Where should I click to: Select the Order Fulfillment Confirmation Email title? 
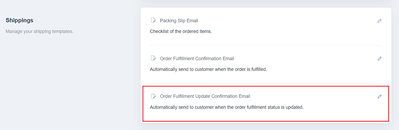click(x=197, y=59)
